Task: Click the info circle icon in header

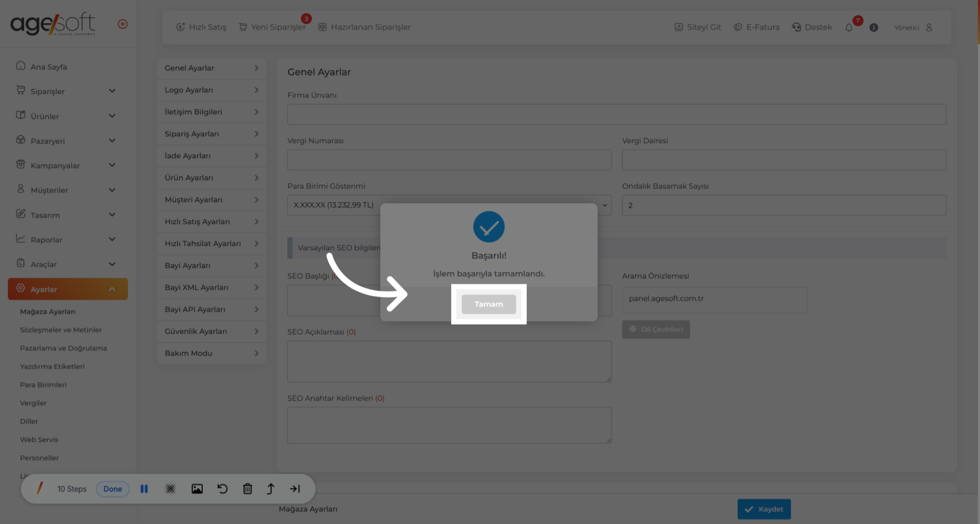Action: [x=874, y=28]
